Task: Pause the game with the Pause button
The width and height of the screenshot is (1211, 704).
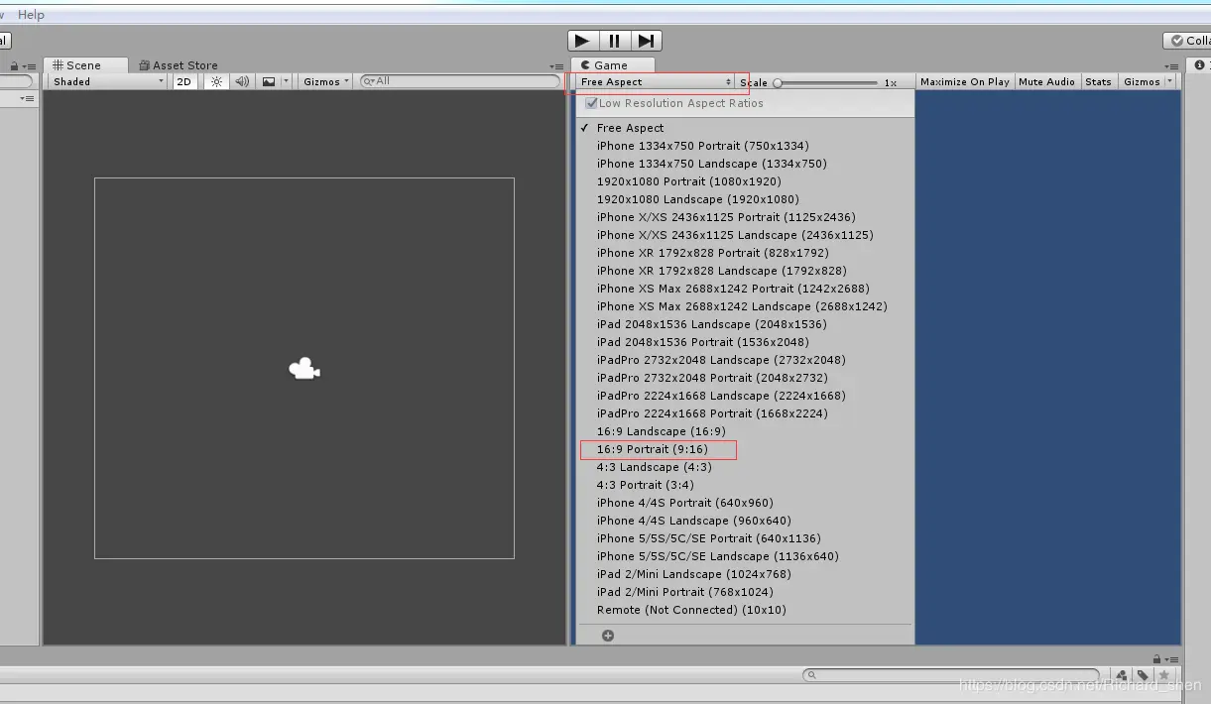Action: tap(615, 41)
